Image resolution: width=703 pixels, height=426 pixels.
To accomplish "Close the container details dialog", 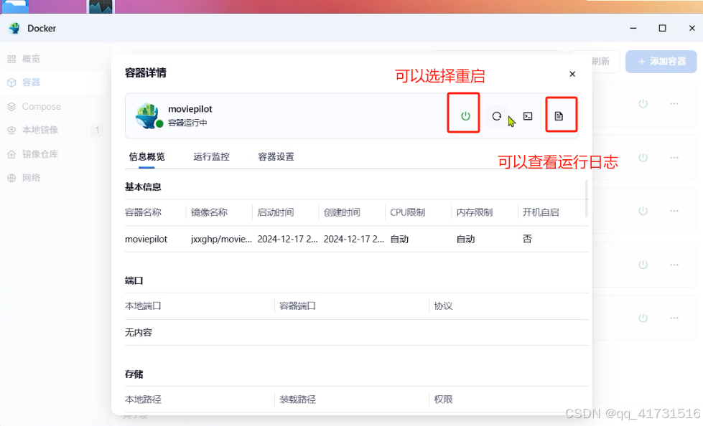I will (x=572, y=74).
